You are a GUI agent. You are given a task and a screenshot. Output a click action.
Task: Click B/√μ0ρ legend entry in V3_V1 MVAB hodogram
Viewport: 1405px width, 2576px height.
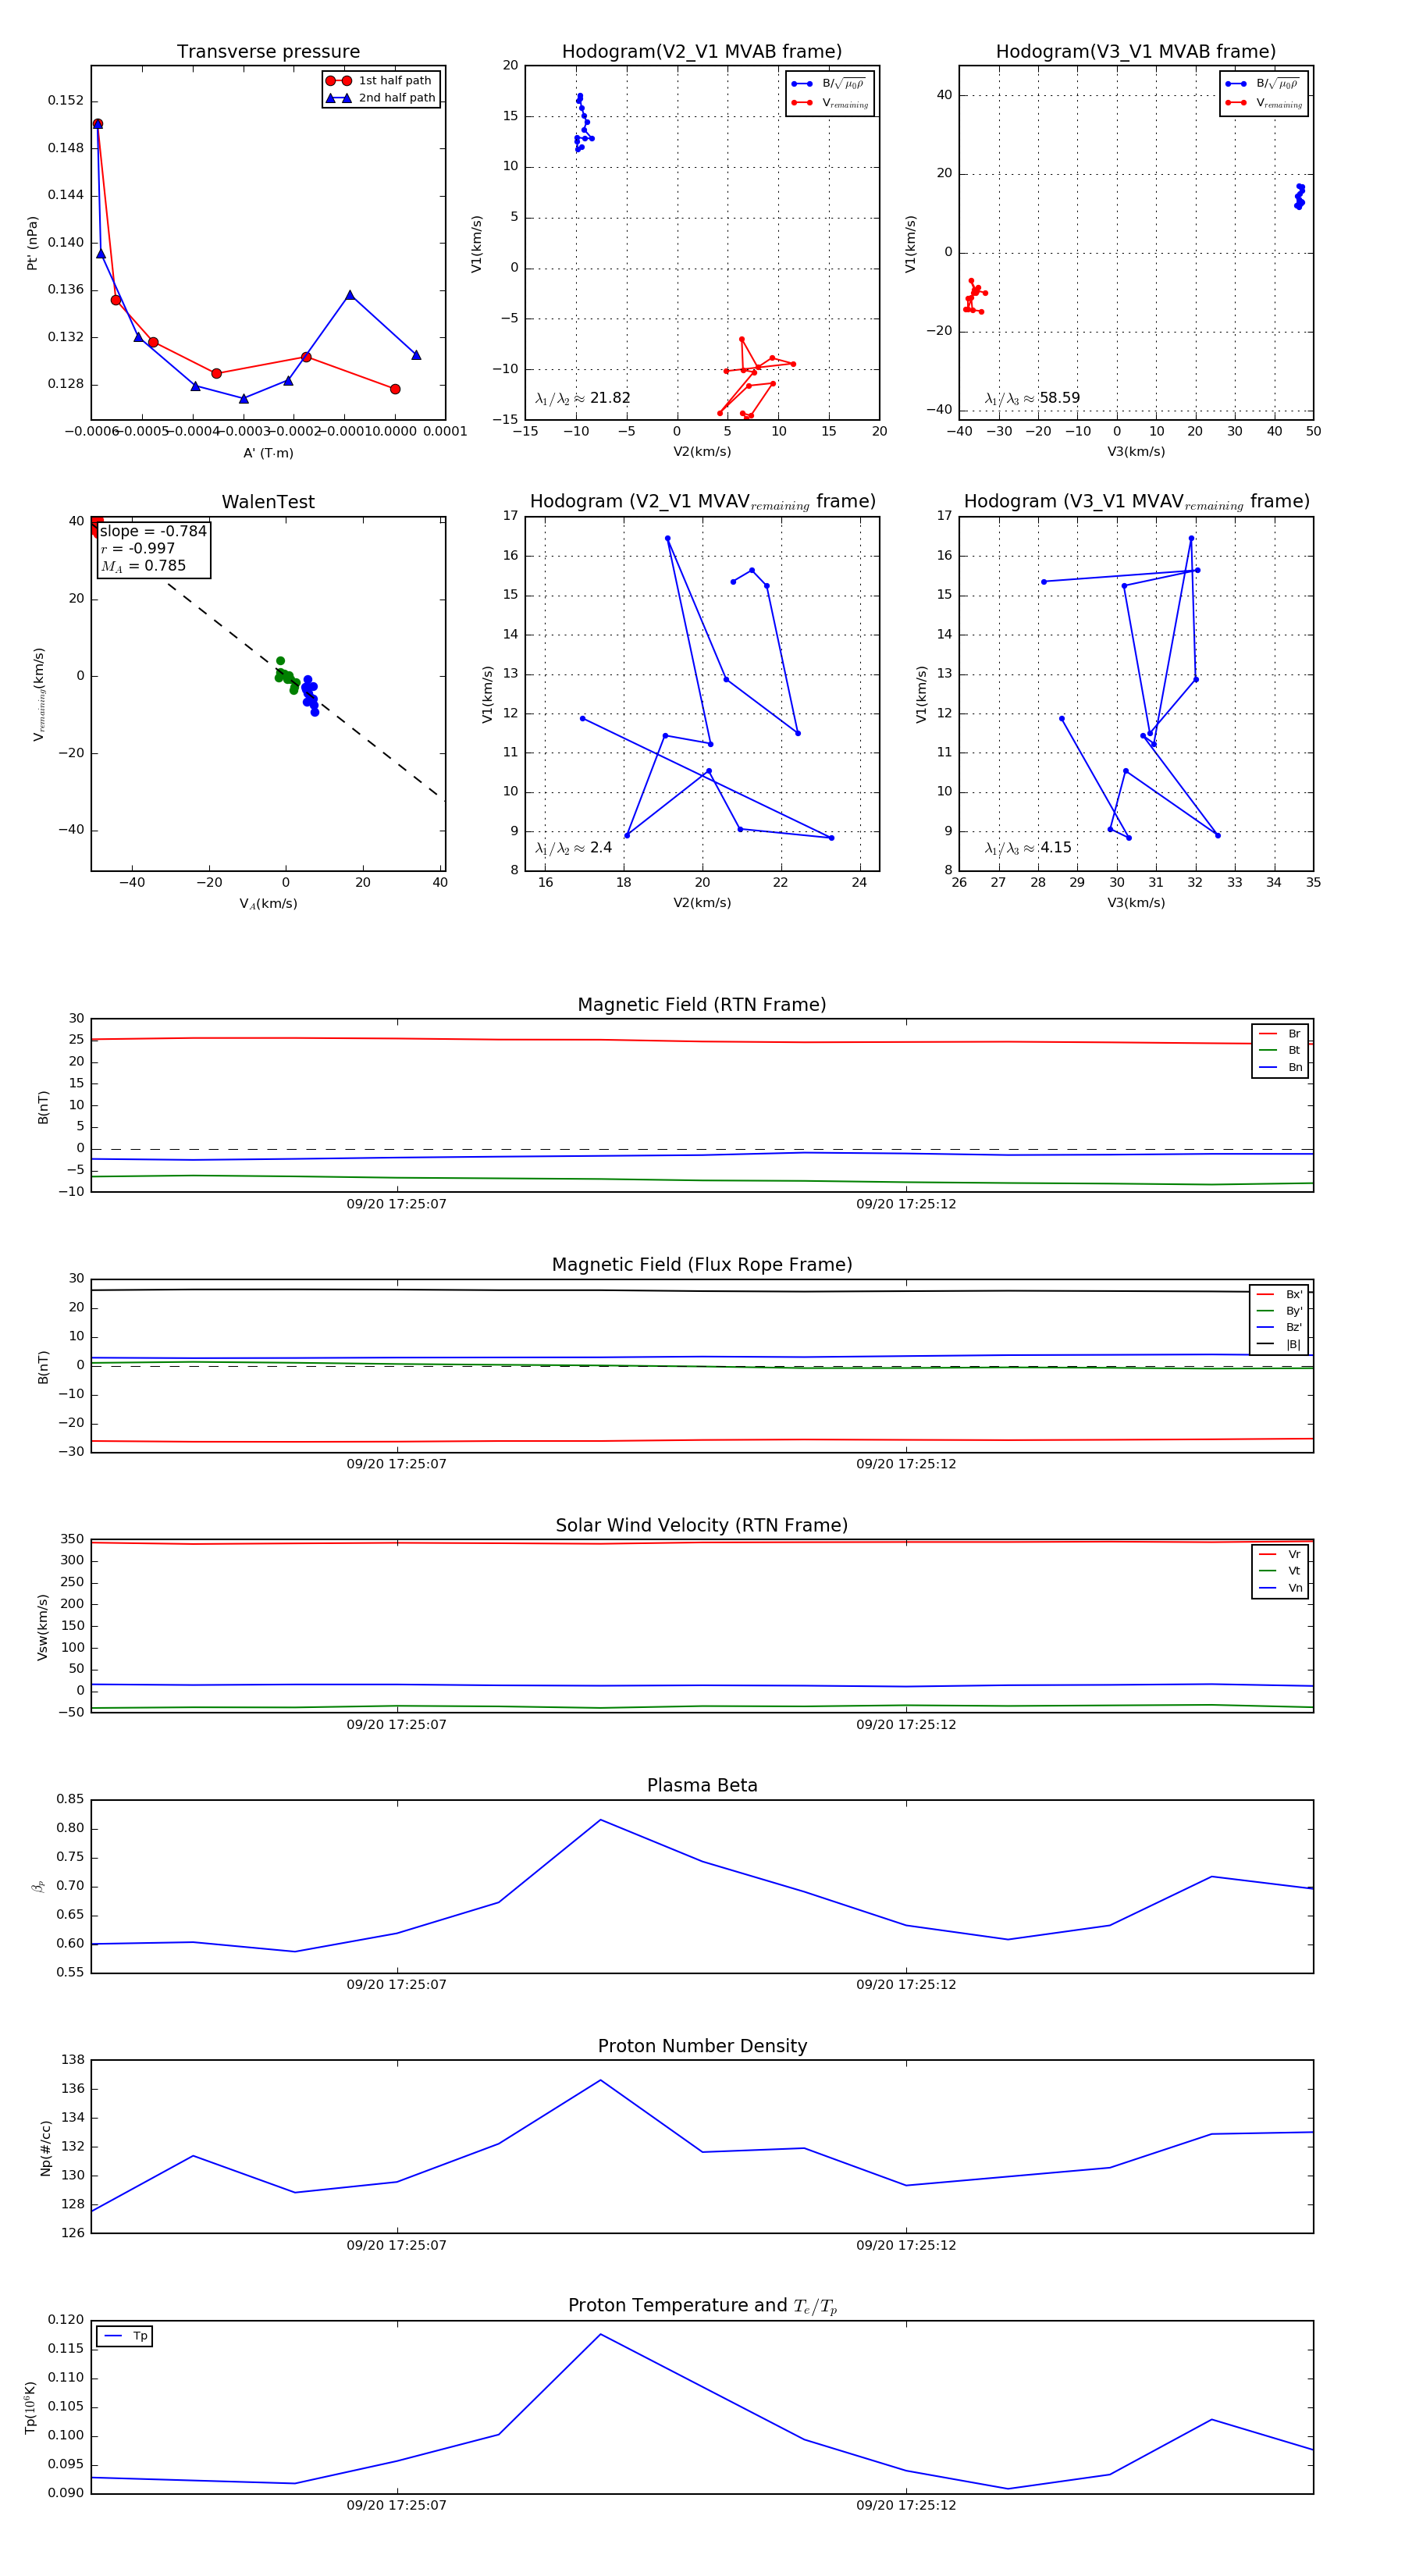[x=1263, y=84]
